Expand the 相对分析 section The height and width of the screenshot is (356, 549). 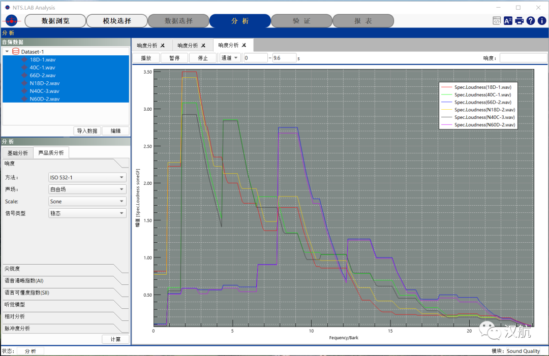[x=66, y=316]
